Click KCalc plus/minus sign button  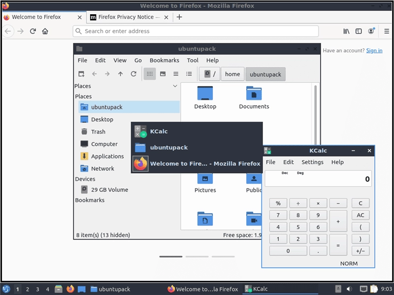coord(361,251)
